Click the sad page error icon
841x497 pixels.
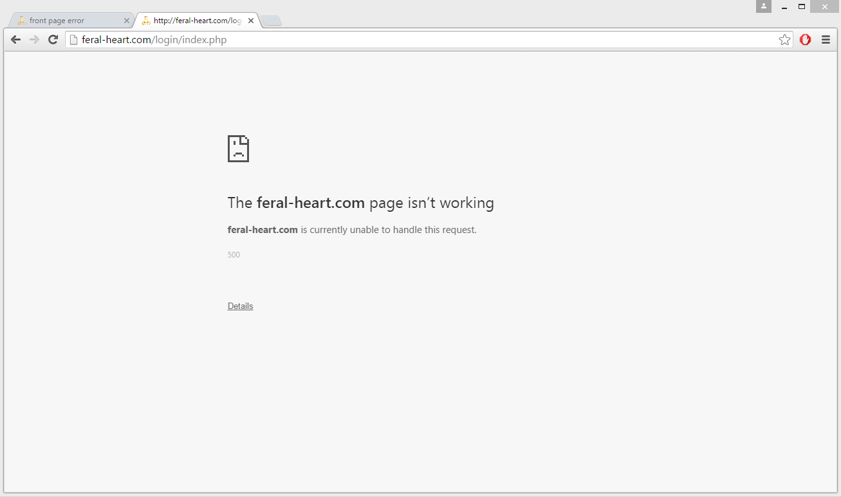point(238,149)
